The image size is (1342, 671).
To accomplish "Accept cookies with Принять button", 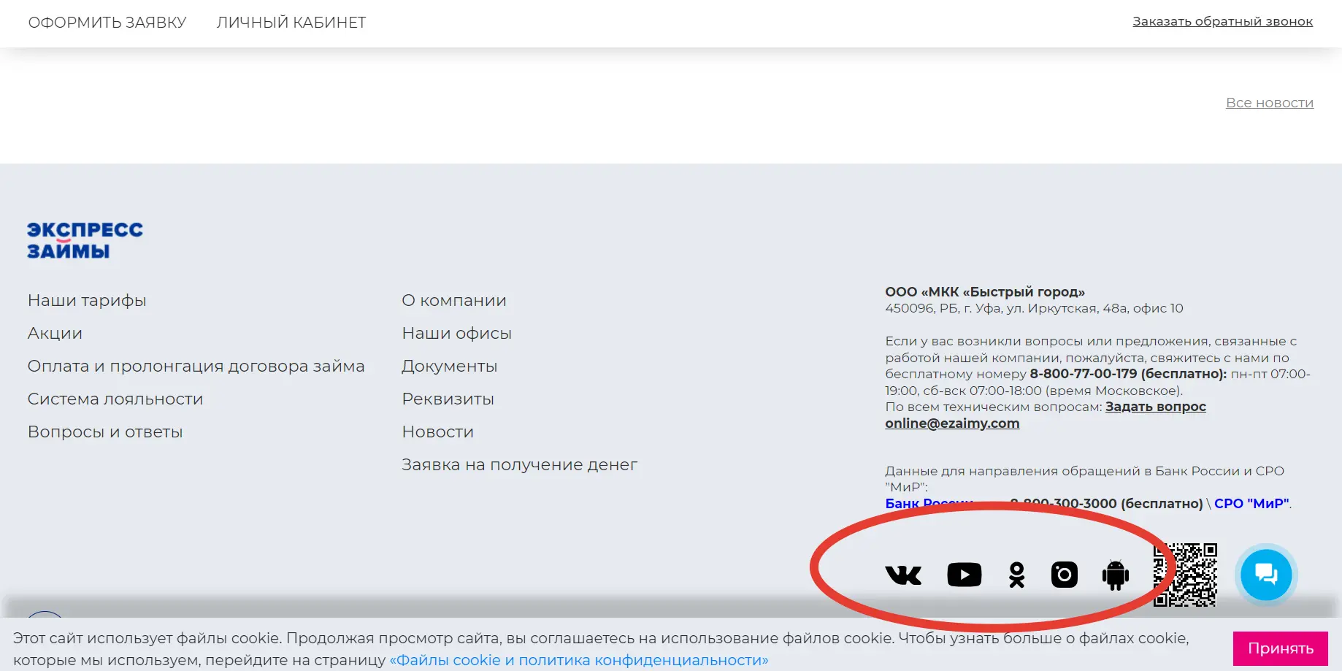I will pyautogui.click(x=1281, y=648).
